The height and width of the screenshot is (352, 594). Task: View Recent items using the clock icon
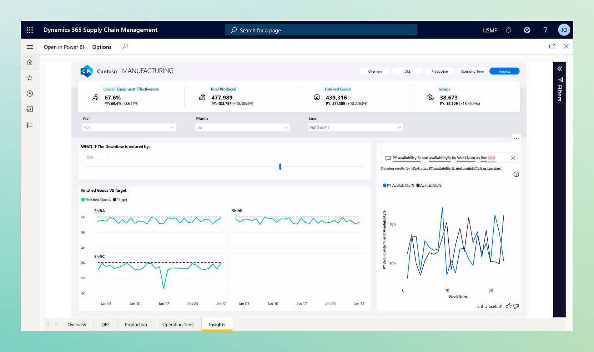coord(30,93)
